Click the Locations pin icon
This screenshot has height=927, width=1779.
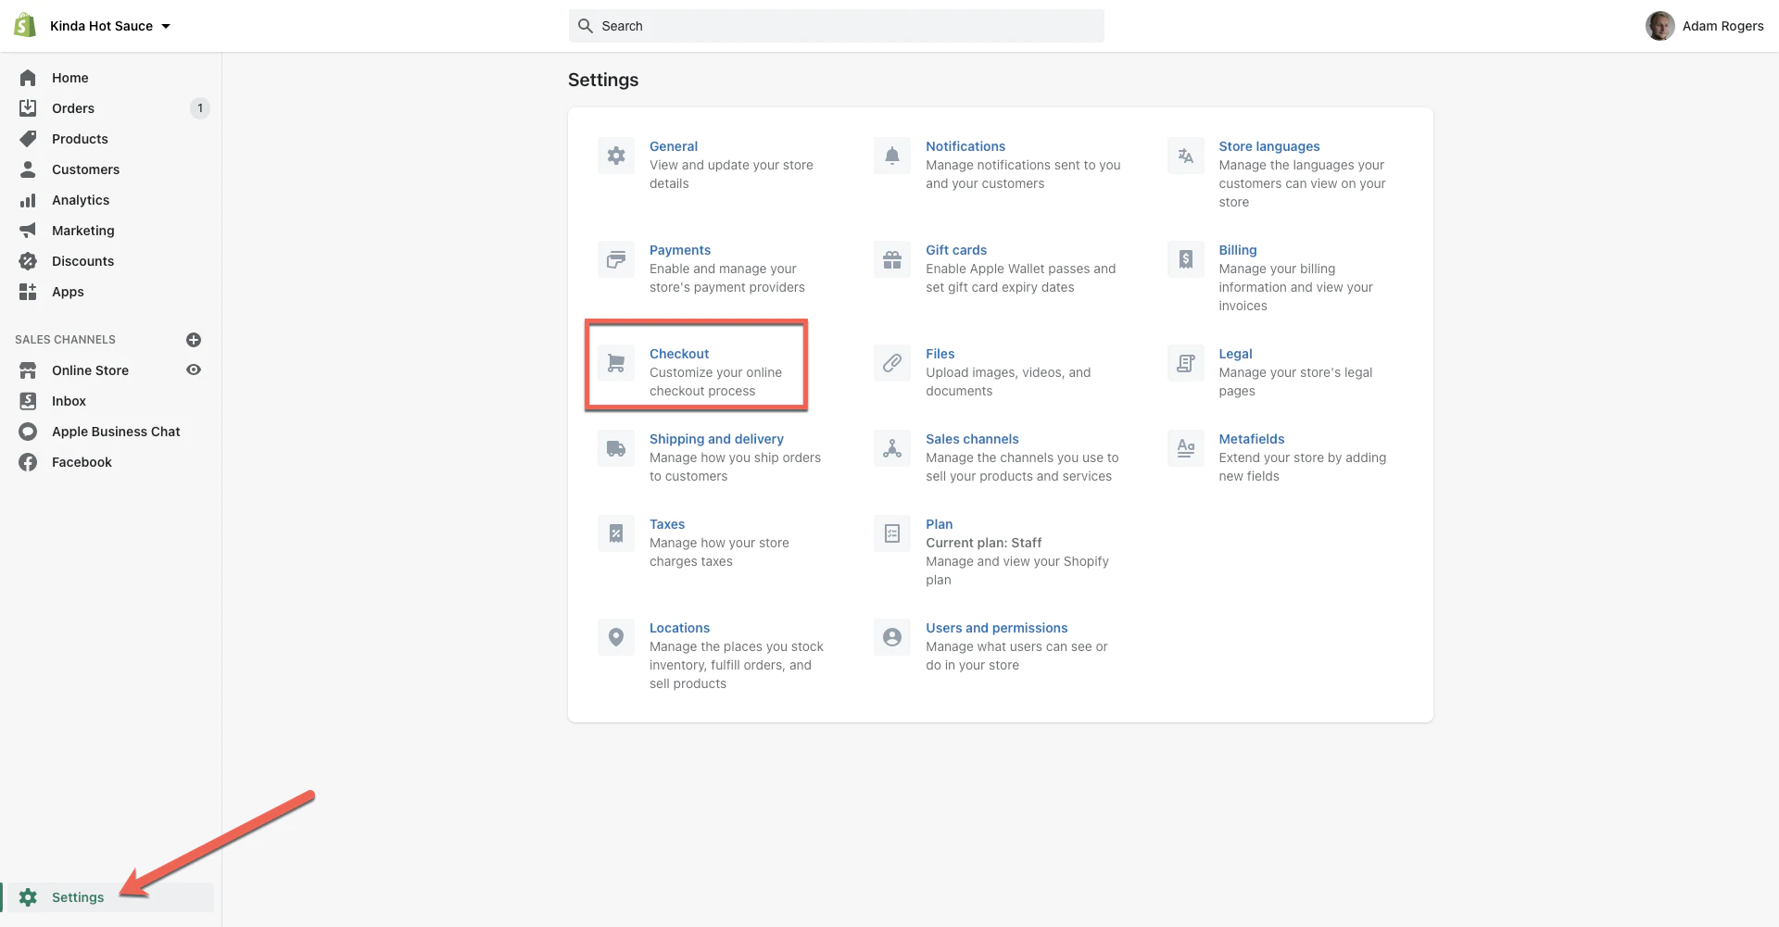point(616,637)
